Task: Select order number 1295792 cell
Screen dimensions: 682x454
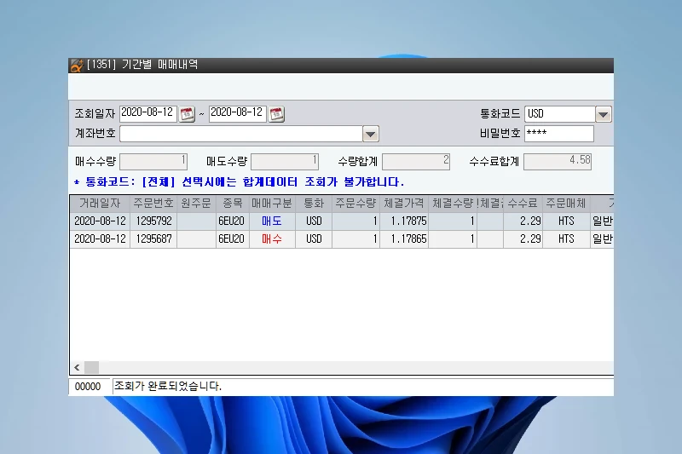Action: click(x=153, y=221)
